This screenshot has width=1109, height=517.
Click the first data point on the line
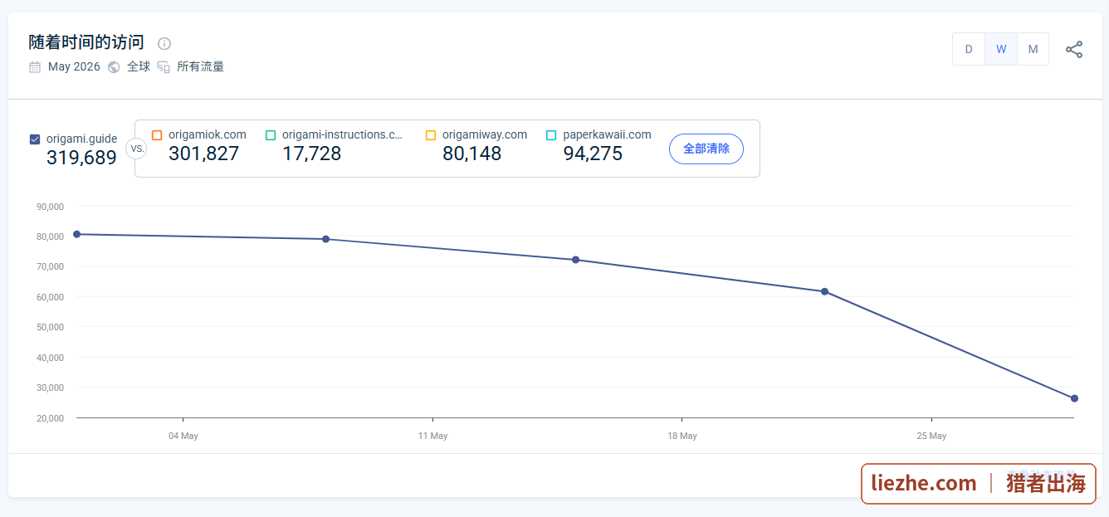[76, 234]
